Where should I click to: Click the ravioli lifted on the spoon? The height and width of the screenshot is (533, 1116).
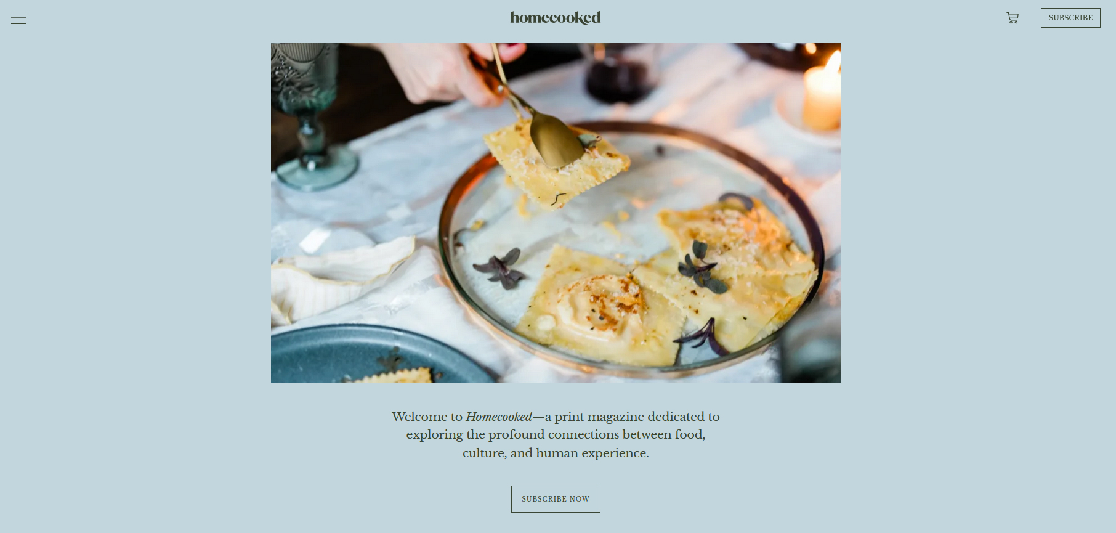pyautogui.click(x=556, y=163)
